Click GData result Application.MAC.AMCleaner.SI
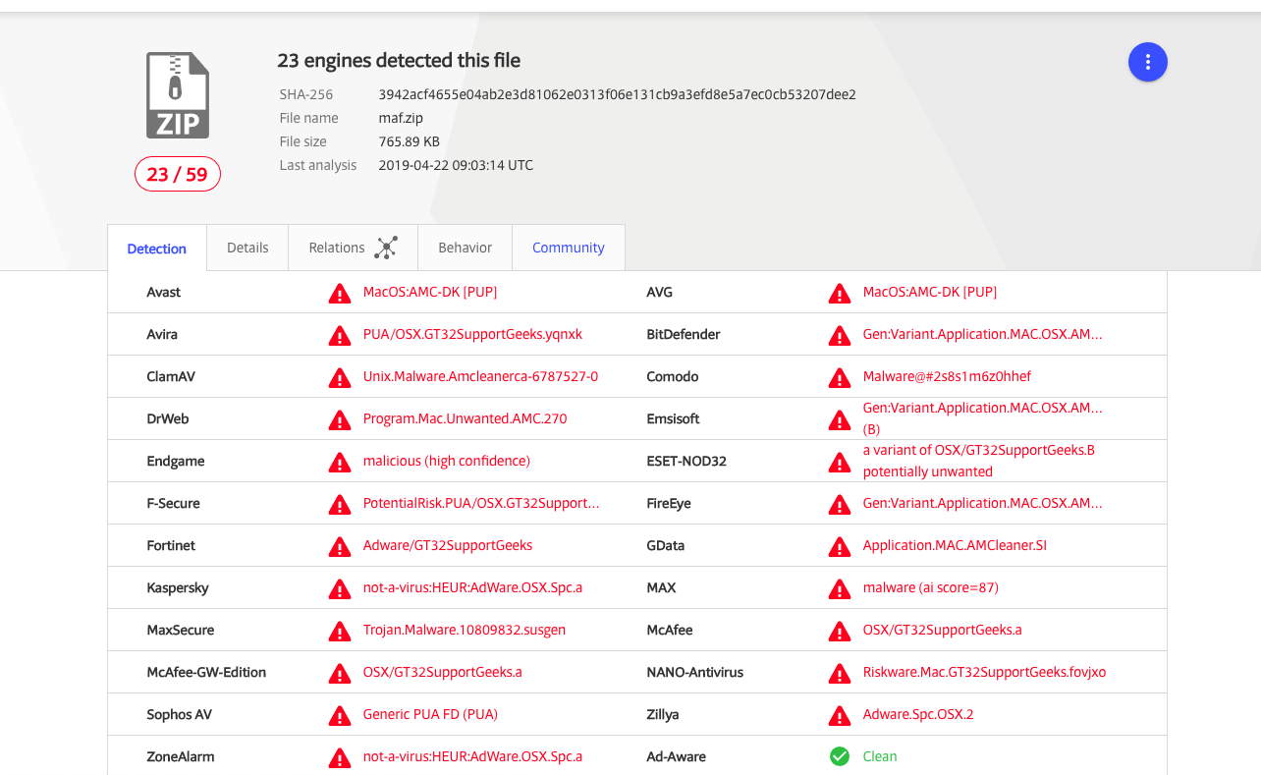1261x775 pixels. [x=955, y=545]
